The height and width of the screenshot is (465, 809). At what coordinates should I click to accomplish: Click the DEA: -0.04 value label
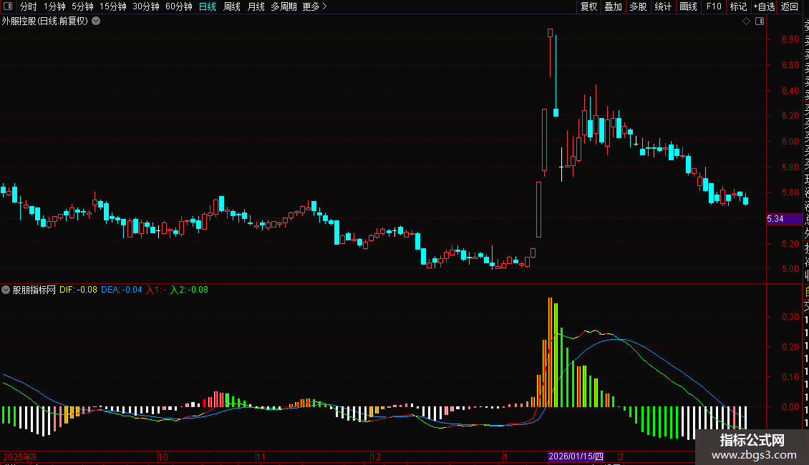tap(122, 290)
